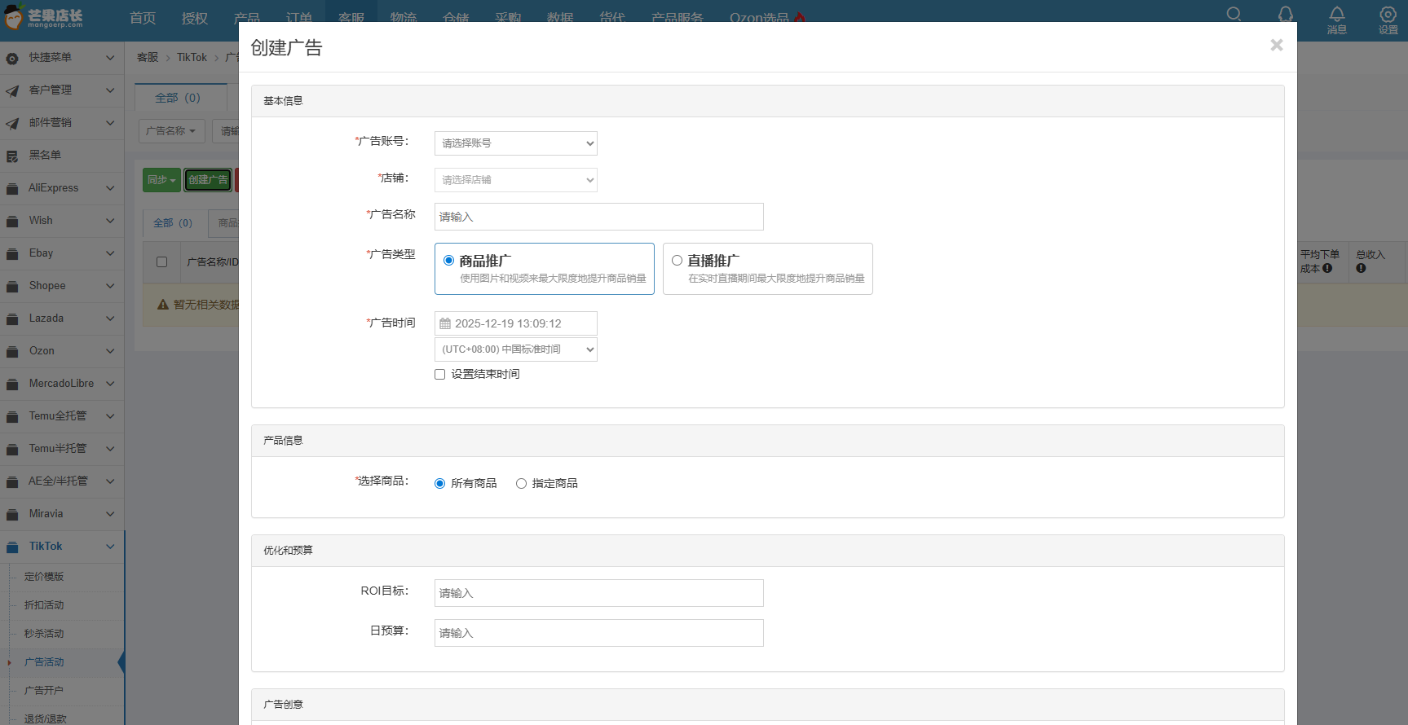Screen dimensions: 1408x725
Task: Click the info icon beside total revenue
Action: [x=1361, y=268]
